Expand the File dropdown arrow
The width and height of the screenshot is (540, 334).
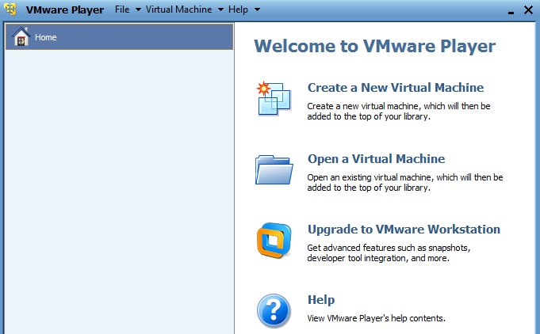[138, 9]
